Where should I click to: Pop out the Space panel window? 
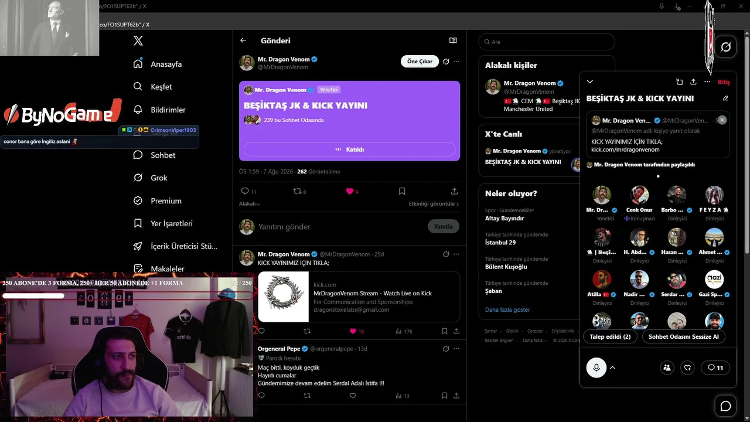(679, 82)
